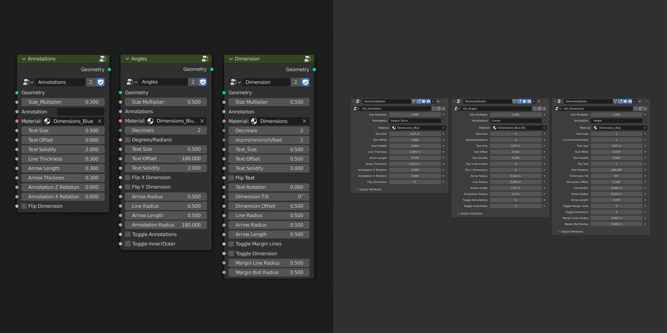This screenshot has width=667, height=333.
Task: Toggle viewport display on GN_Dimensions modifier
Action: [x=625, y=101]
